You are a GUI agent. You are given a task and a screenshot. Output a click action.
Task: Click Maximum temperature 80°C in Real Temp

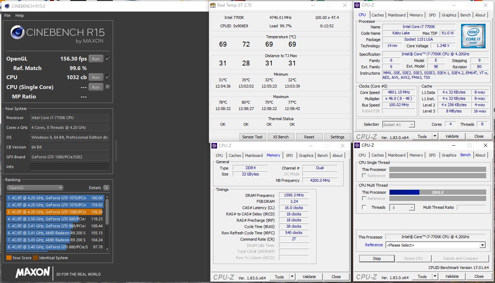pos(246,102)
